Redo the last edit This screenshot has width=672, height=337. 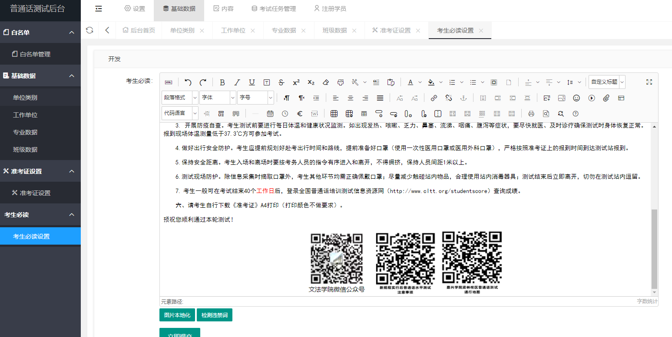click(203, 82)
